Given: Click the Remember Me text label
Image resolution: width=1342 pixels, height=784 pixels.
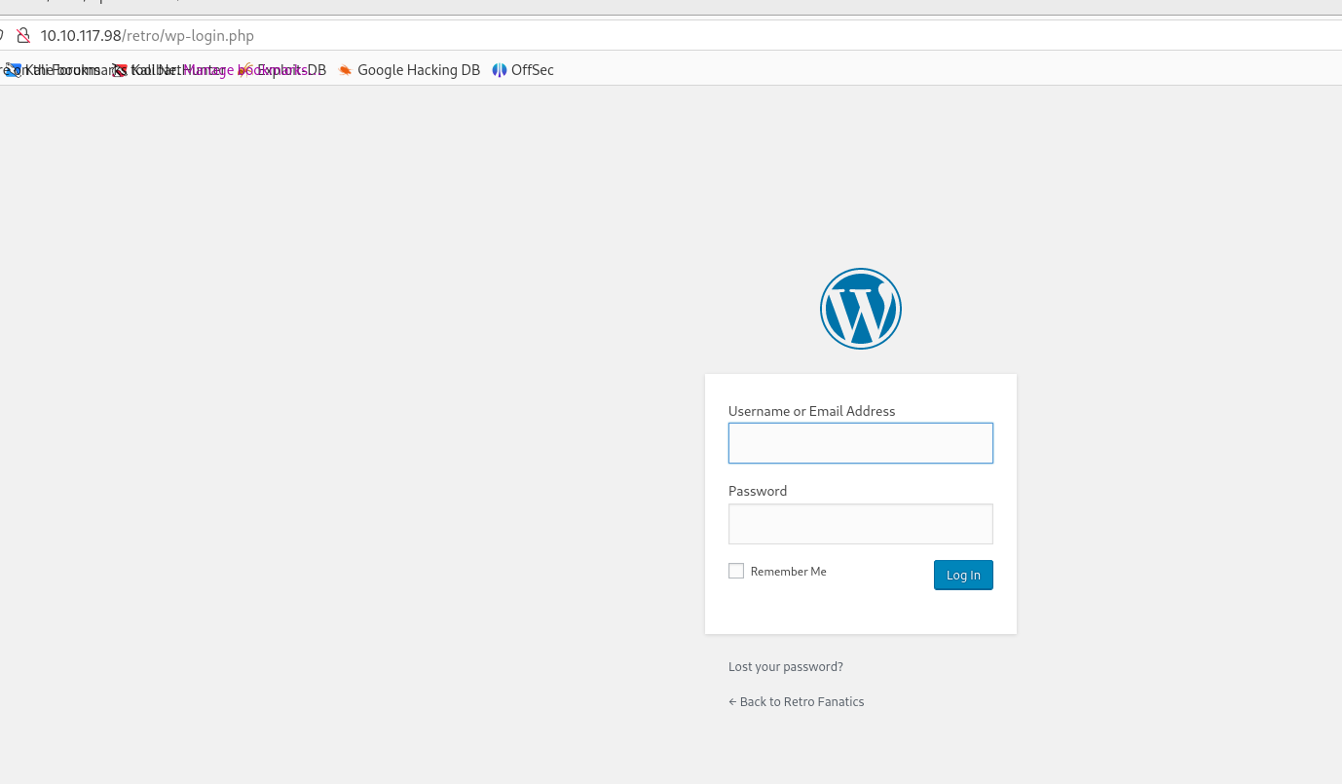Looking at the screenshot, I should tap(788, 572).
